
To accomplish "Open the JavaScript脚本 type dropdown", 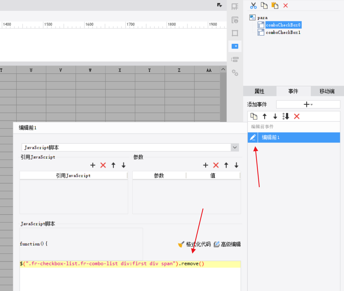I will point(235,147).
